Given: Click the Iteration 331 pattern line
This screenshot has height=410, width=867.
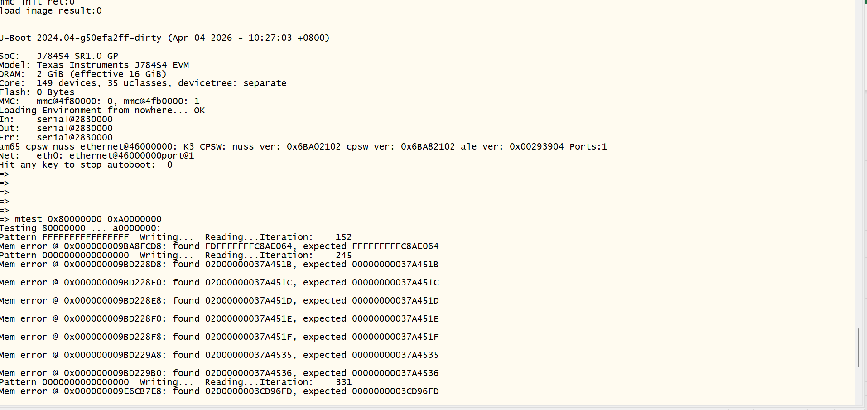Looking at the screenshot, I should click(176, 382).
